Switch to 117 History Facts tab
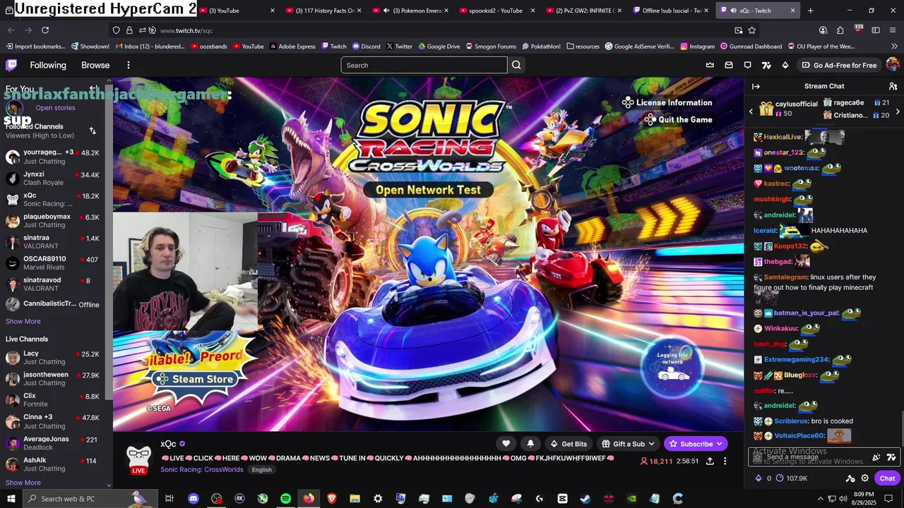Screen dimensions: 904x508 pyautogui.click(x=323, y=11)
